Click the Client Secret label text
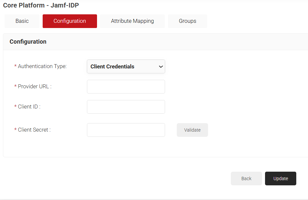 pos(34,130)
